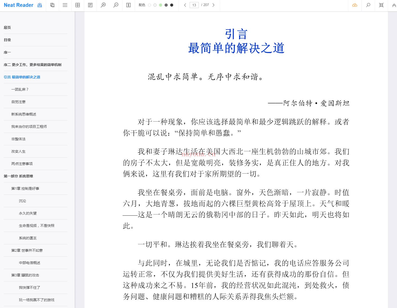
Task: Click the total page count 207
Action: [x=206, y=5]
